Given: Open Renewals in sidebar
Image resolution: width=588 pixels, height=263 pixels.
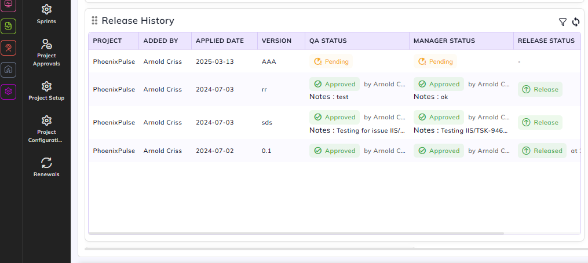Looking at the screenshot, I should point(46,167).
